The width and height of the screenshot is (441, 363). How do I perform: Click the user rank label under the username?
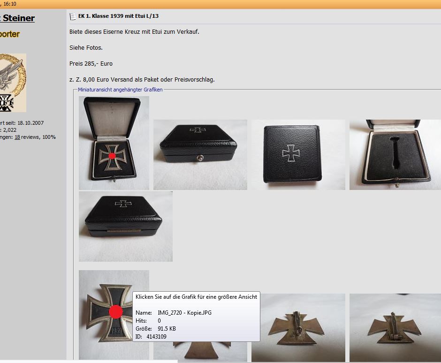point(9,34)
